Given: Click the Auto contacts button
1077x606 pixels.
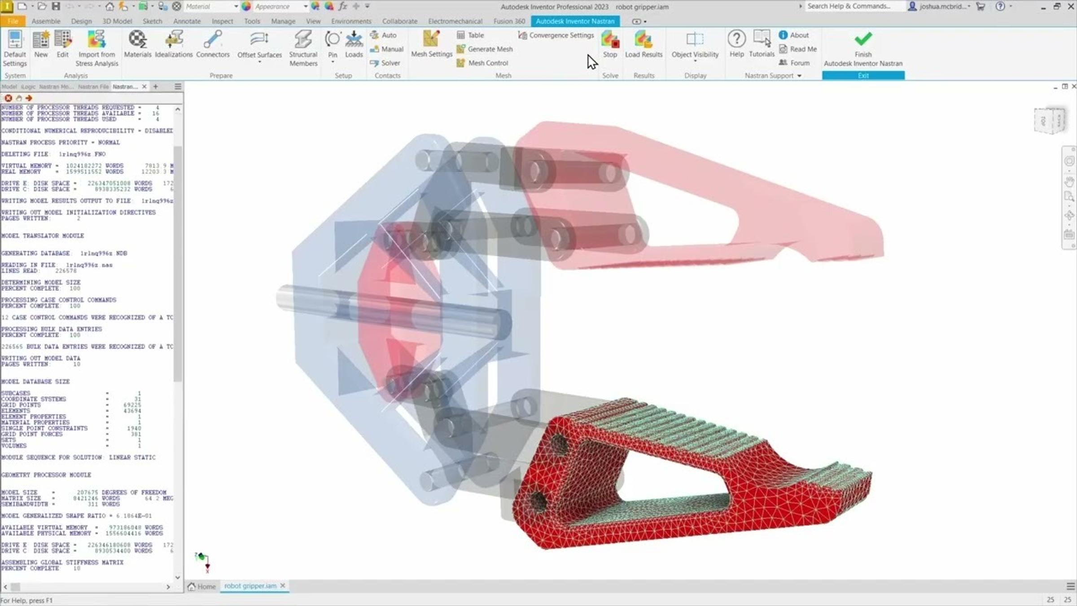Looking at the screenshot, I should pyautogui.click(x=383, y=35).
